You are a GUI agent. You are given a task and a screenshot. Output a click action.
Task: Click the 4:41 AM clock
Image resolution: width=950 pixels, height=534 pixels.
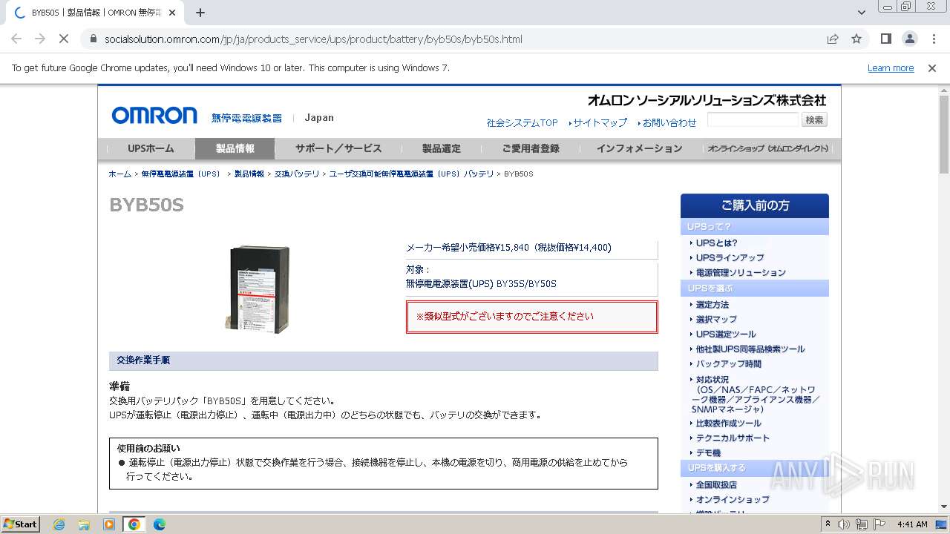pyautogui.click(x=912, y=524)
